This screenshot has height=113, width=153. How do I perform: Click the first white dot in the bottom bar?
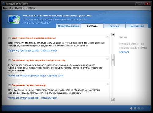point(131,108)
